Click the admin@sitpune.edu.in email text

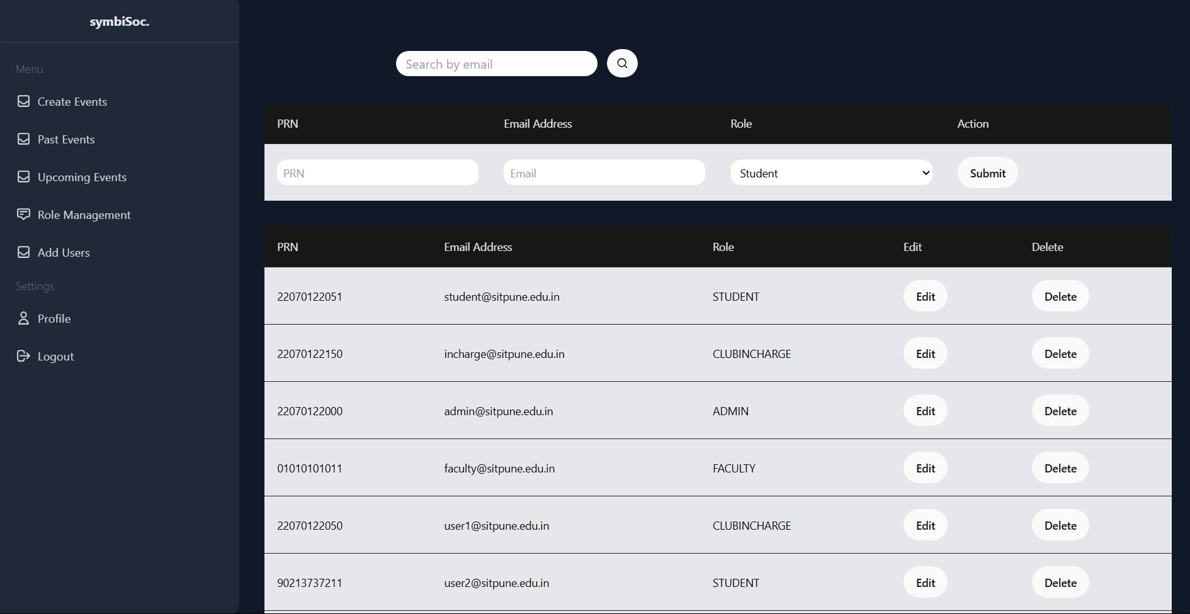(x=499, y=411)
